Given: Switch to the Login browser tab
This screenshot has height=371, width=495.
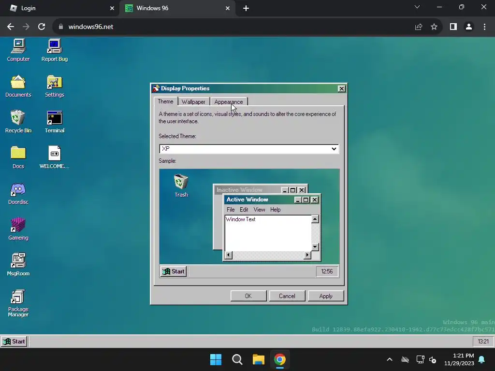Looking at the screenshot, I should [59, 8].
